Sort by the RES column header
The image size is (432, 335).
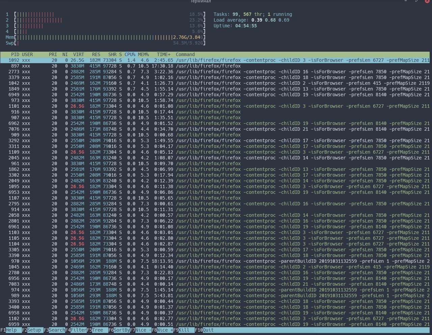(96, 54)
